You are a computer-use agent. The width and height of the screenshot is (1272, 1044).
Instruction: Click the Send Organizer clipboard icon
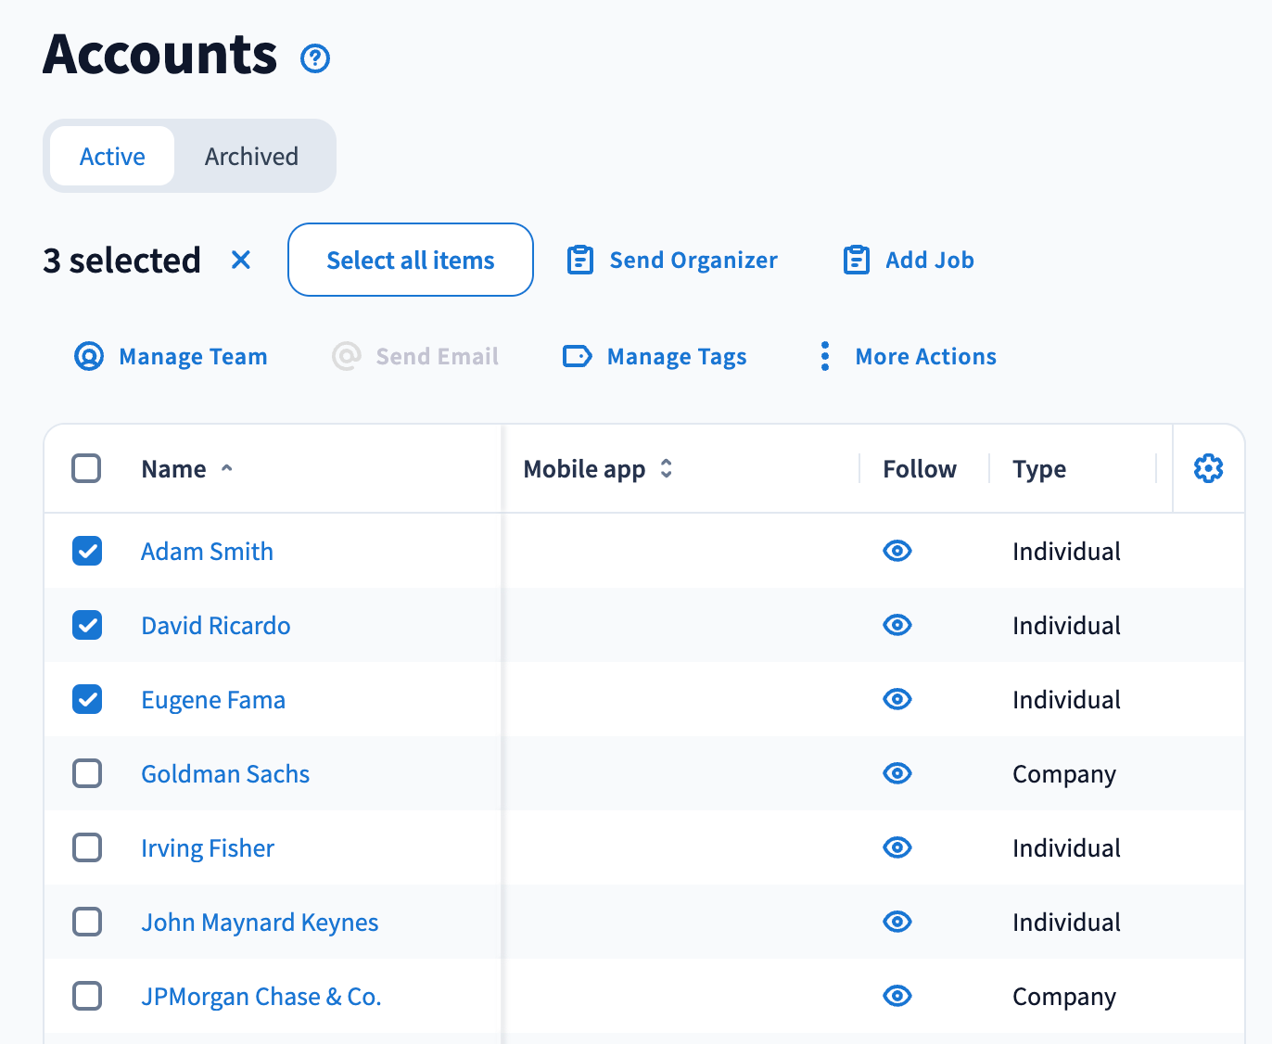[x=580, y=261]
